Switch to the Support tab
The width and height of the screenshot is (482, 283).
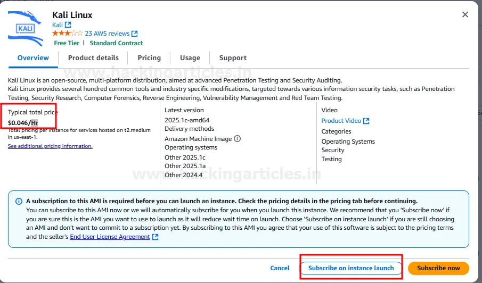click(x=233, y=58)
